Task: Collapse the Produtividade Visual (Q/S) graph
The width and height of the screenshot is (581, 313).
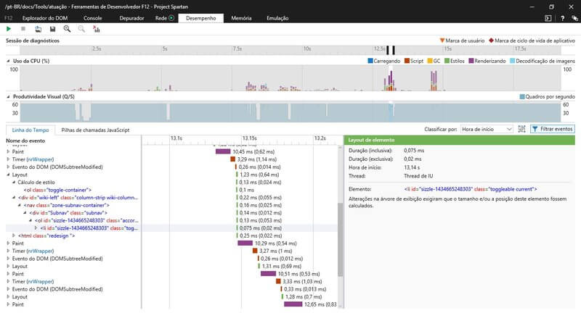Action: pyautogui.click(x=8, y=96)
